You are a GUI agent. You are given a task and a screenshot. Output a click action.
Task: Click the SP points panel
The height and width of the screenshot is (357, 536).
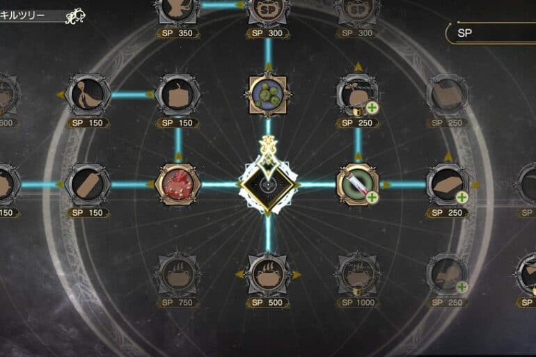coord(491,33)
